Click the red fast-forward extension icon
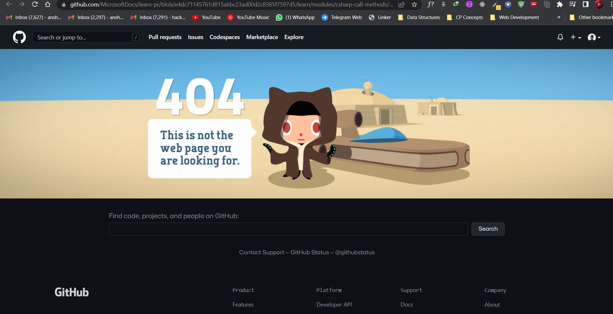Image resolution: width=613 pixels, height=314 pixels. coord(534,5)
